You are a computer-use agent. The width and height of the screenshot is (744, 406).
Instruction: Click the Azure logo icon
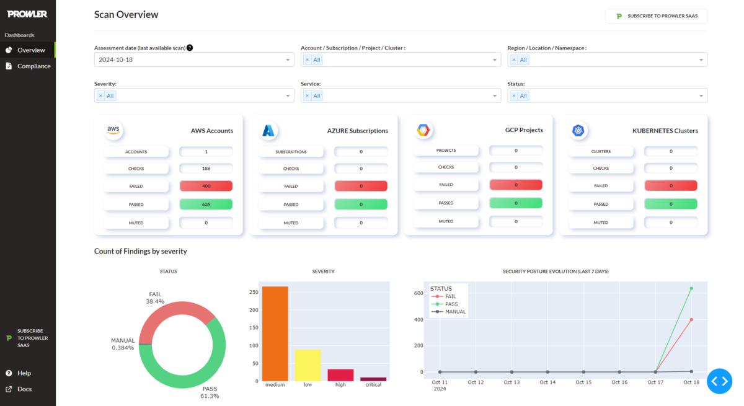pyautogui.click(x=268, y=130)
